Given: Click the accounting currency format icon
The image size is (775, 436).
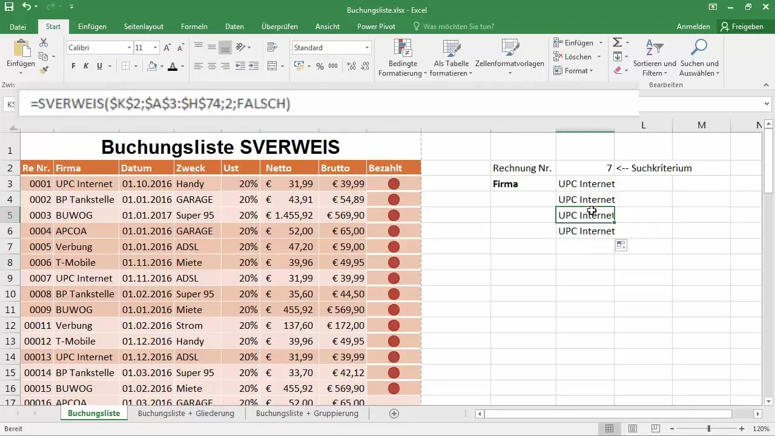Looking at the screenshot, I should [x=299, y=66].
